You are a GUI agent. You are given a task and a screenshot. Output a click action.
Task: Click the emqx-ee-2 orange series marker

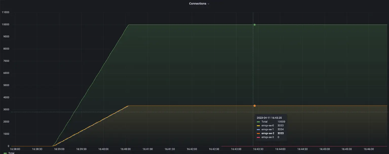(259, 133)
